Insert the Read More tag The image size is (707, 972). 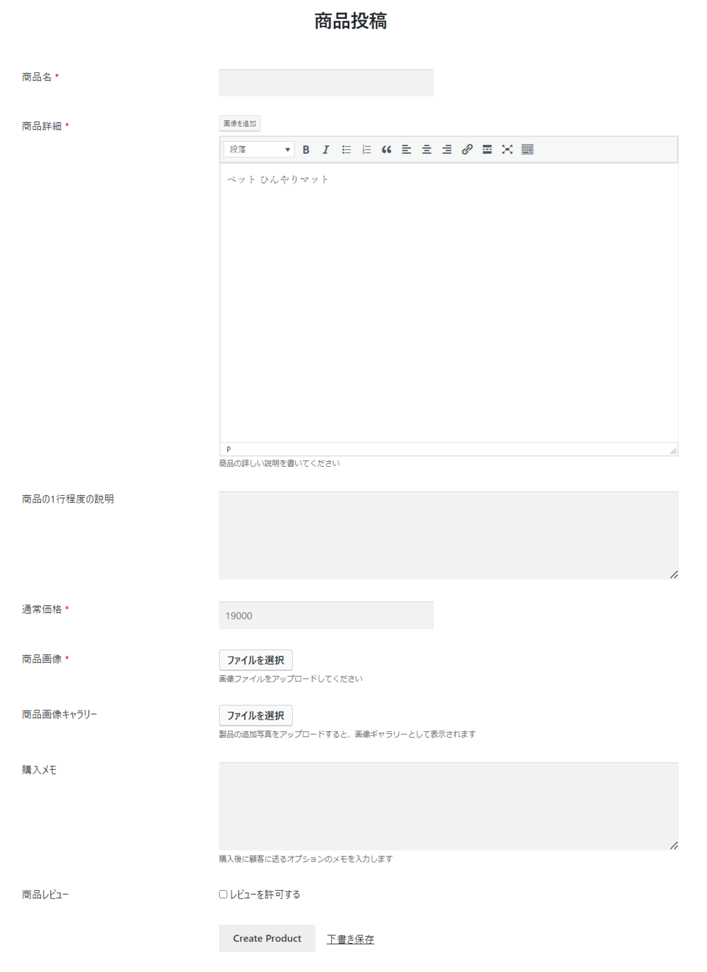487,150
